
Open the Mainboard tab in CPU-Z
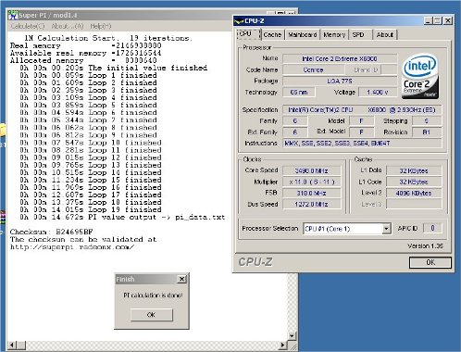click(x=303, y=34)
